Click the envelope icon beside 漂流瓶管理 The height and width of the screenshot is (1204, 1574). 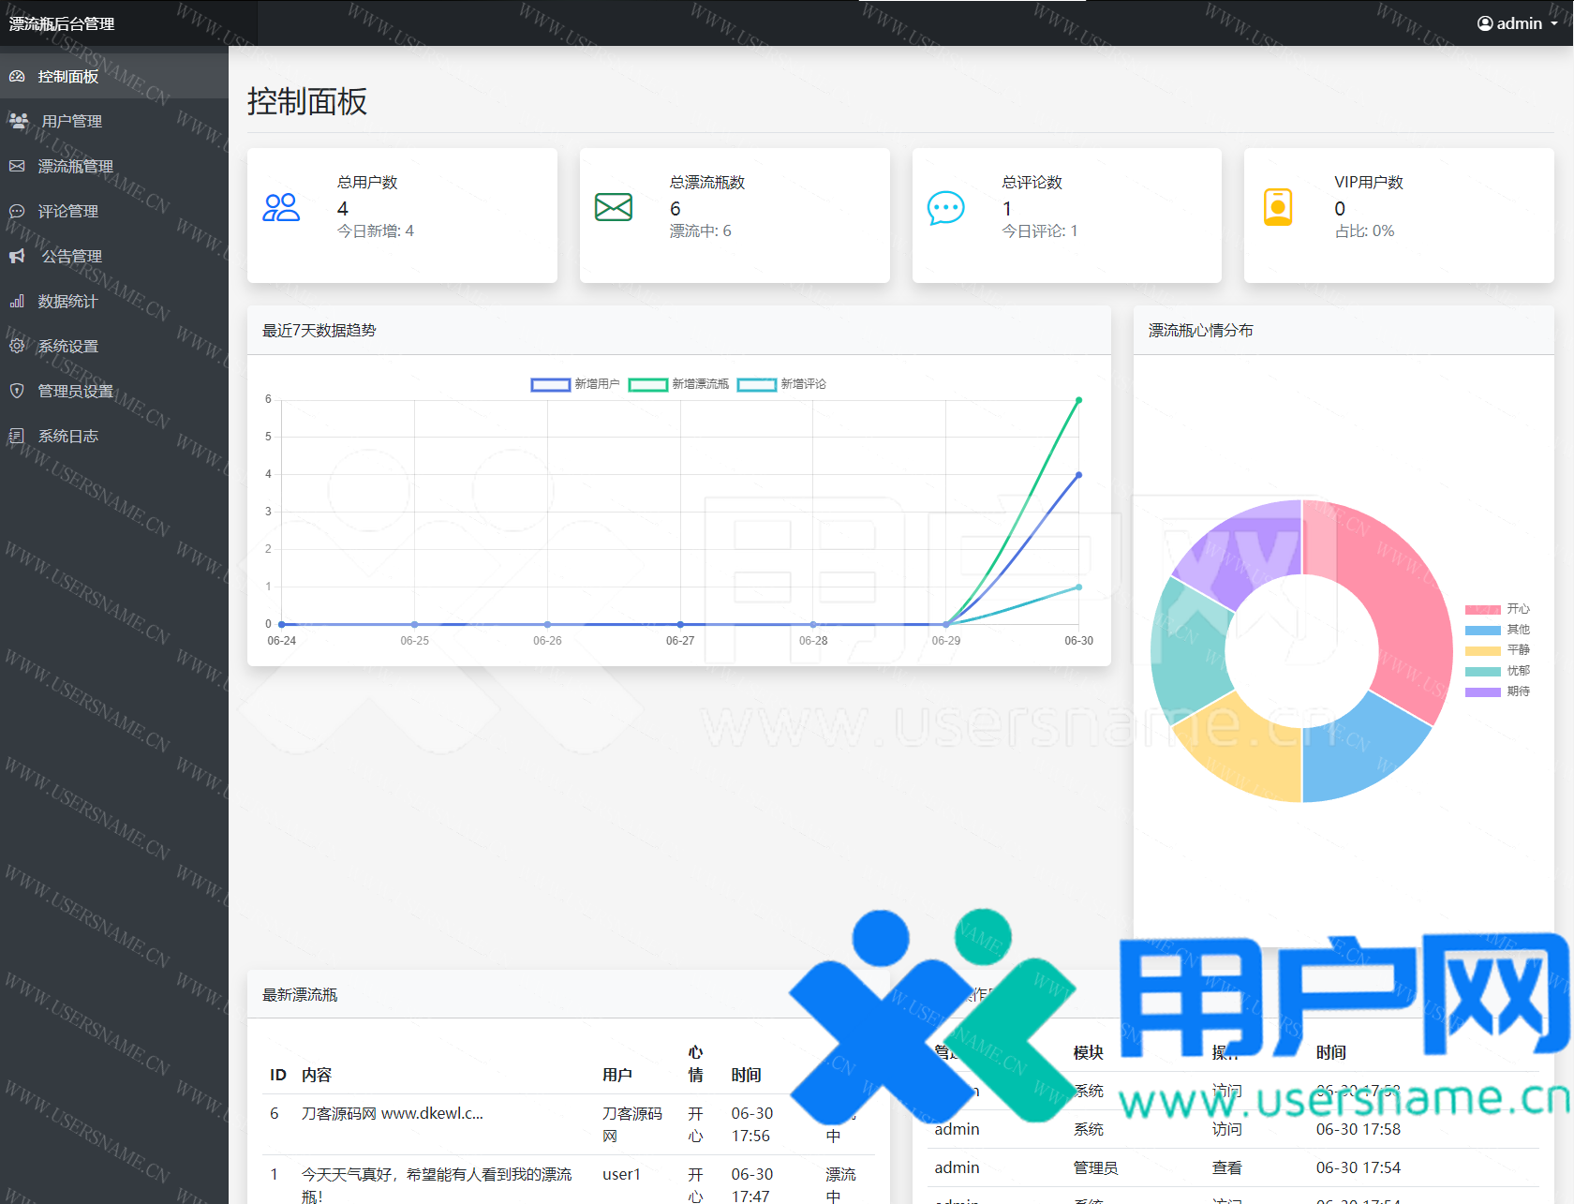(x=17, y=166)
